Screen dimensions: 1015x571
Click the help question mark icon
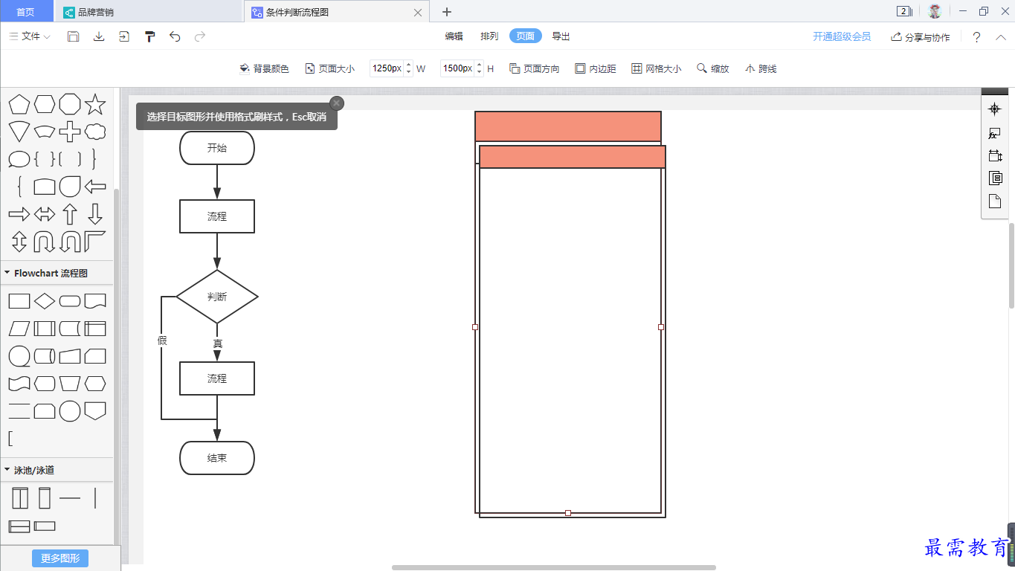point(976,37)
